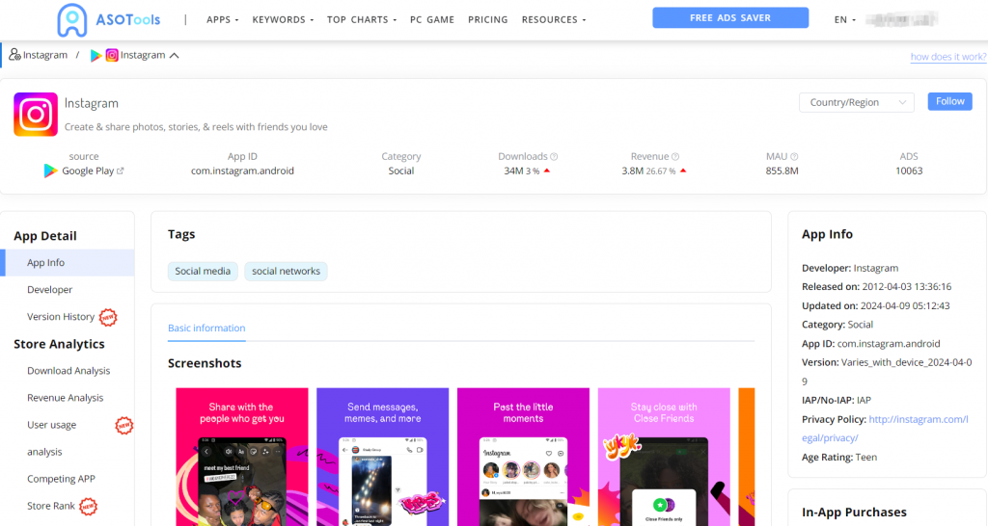988x526 pixels.
Task: Open the EN language selector
Action: [x=844, y=19]
